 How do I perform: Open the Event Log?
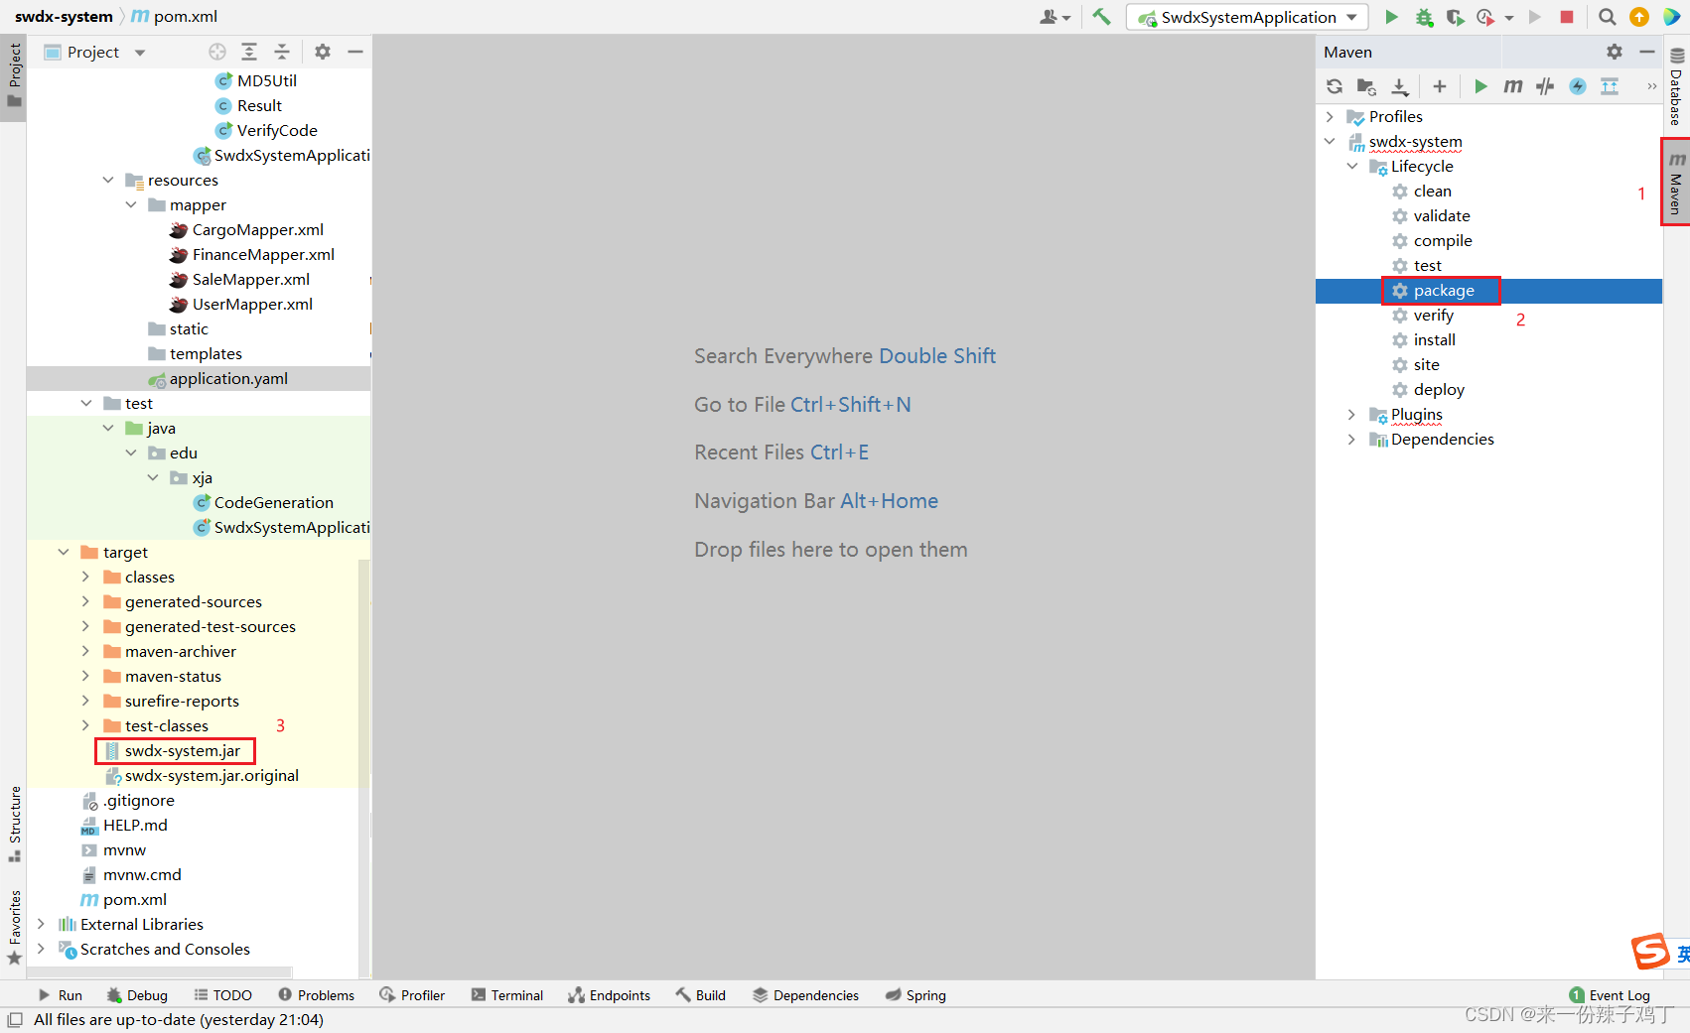tap(1610, 994)
